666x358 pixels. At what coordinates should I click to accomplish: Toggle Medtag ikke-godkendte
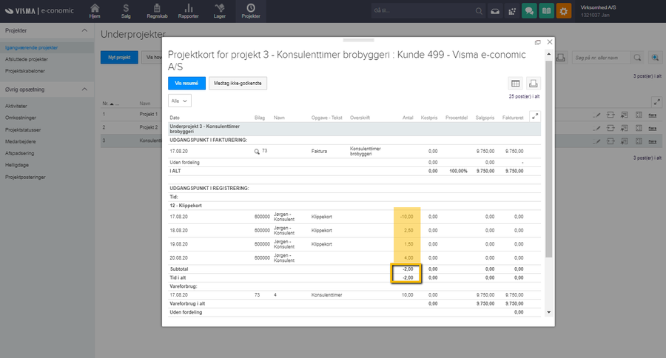pyautogui.click(x=238, y=83)
